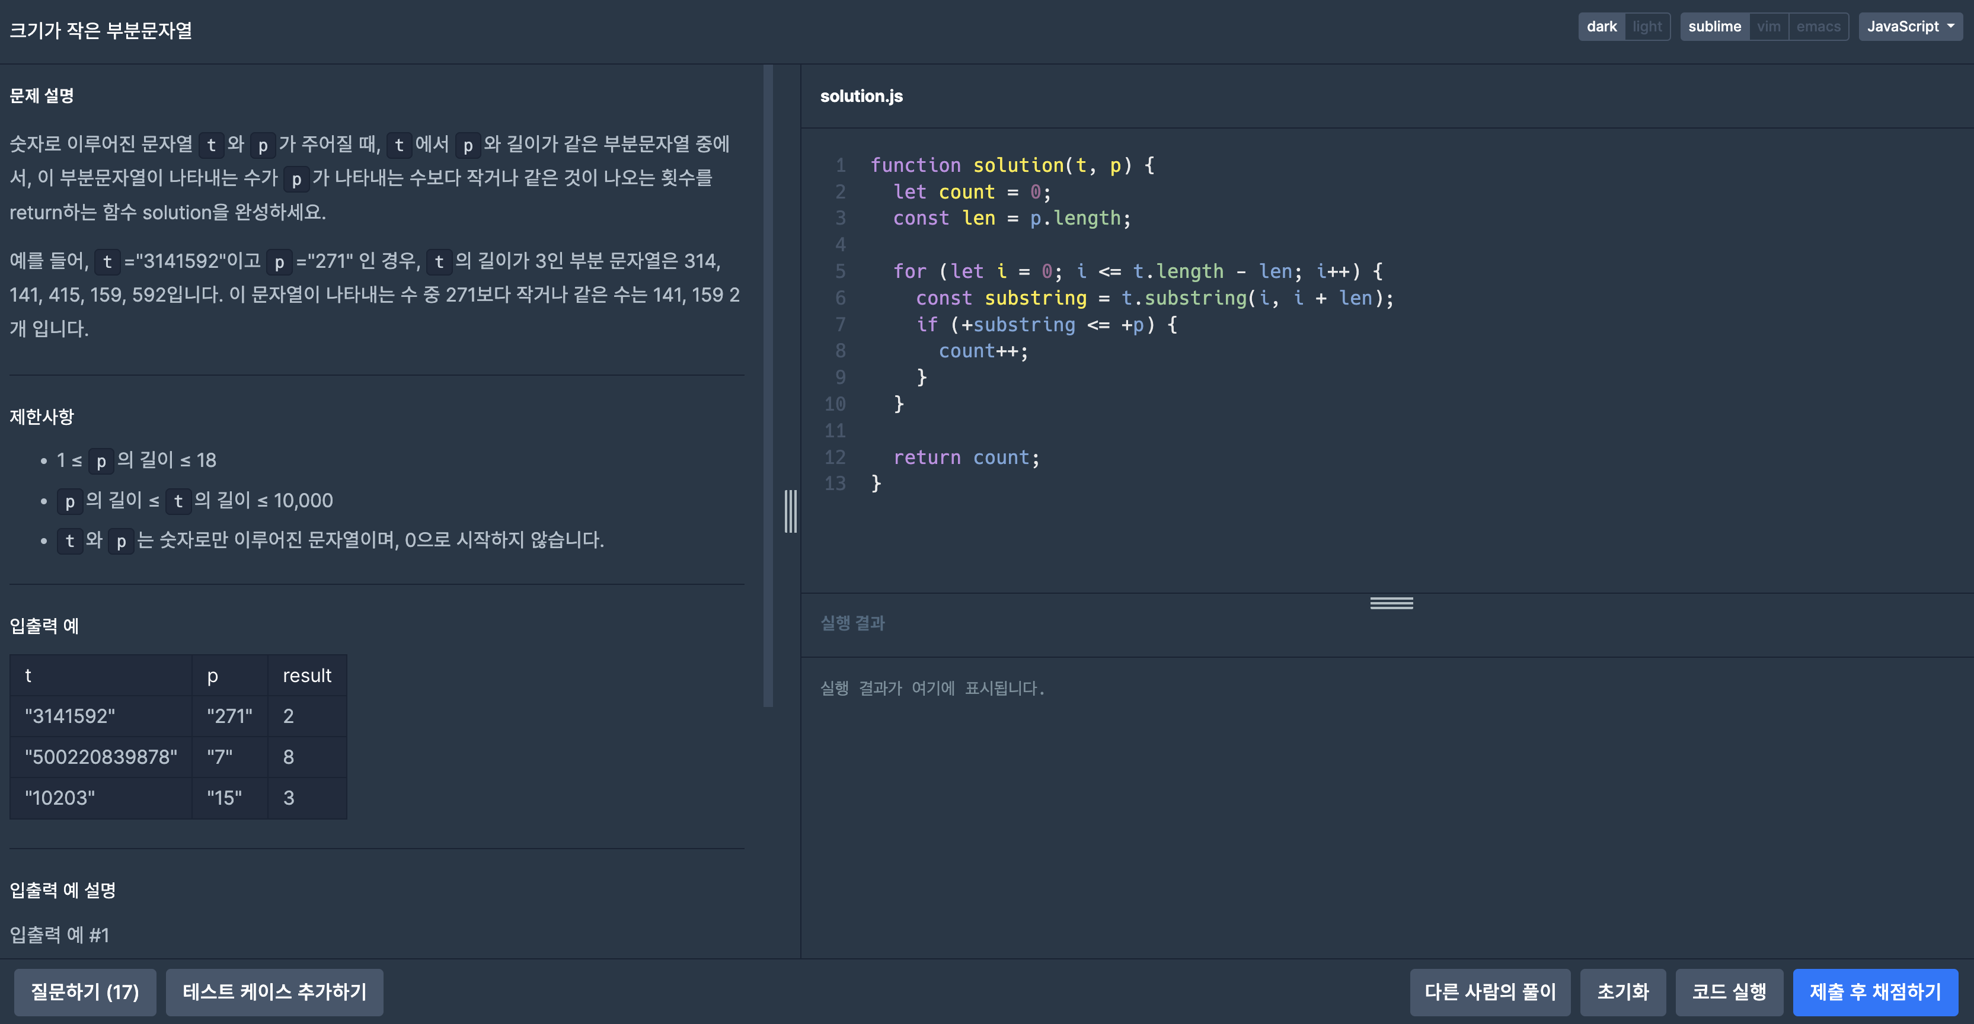Viewport: 1974px width, 1024px height.
Task: Choose the sublime keymap option
Action: [1714, 27]
